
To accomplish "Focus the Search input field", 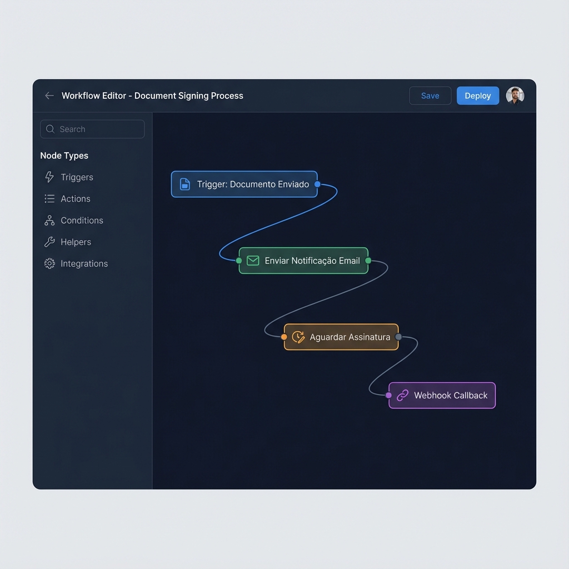I will click(x=93, y=129).
